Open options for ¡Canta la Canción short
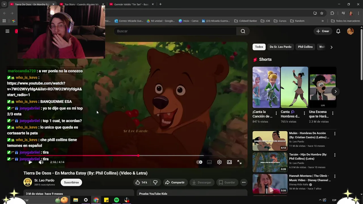This screenshot has width=363, height=204. tap(276, 113)
